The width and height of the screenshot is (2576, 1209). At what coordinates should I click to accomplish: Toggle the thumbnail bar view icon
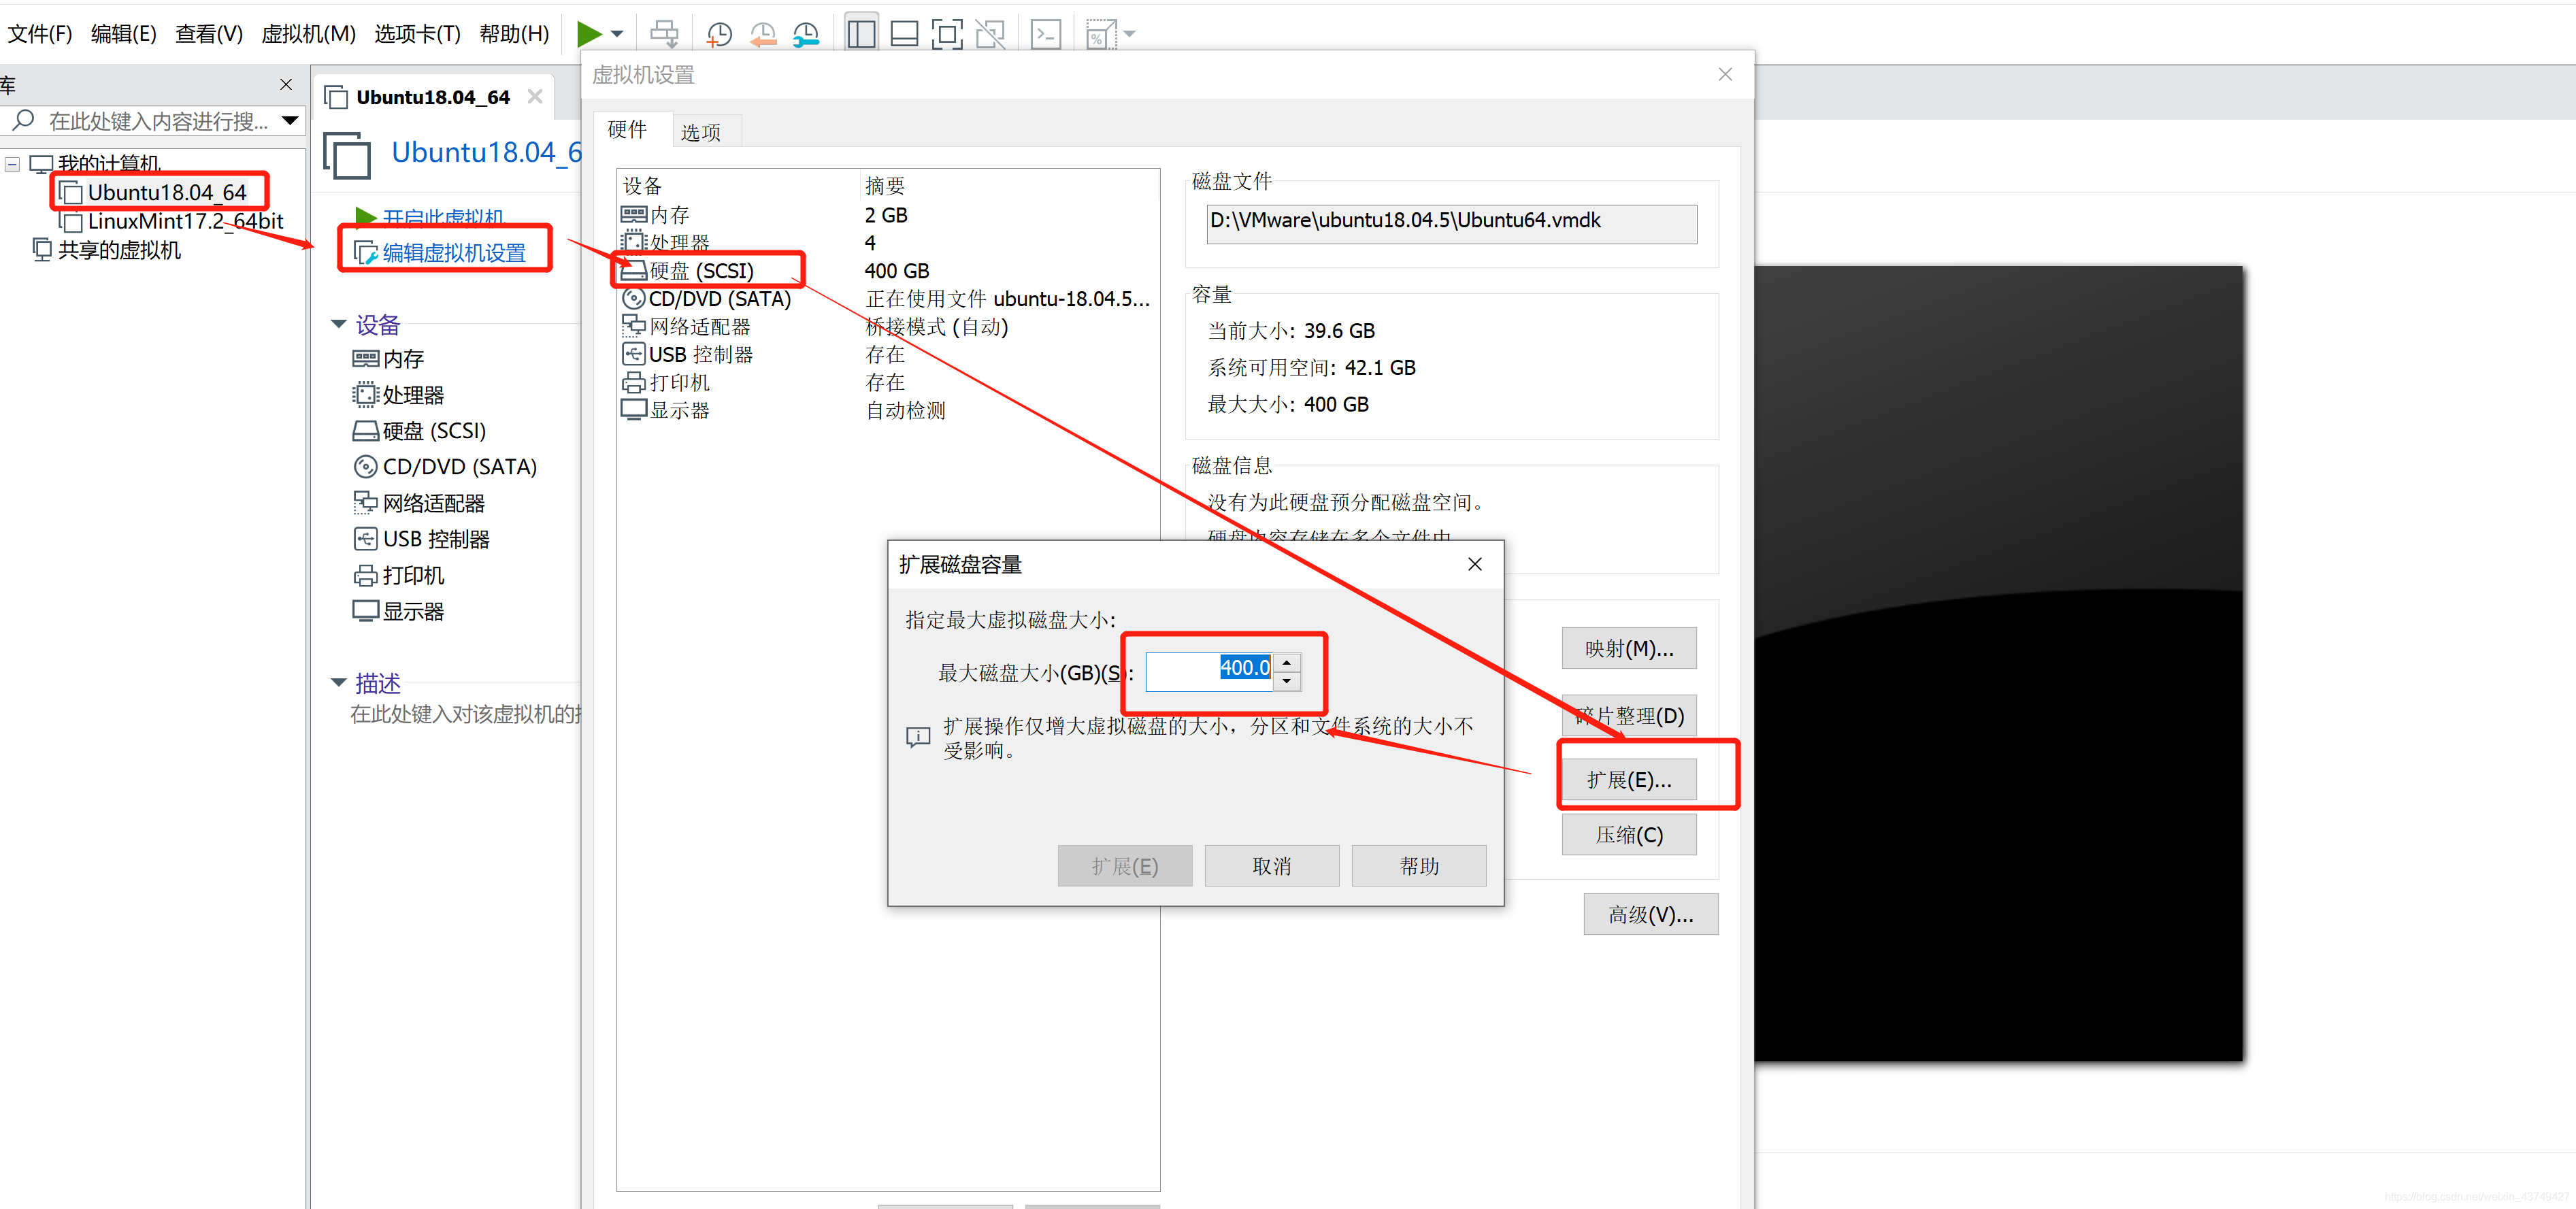pos(904,34)
